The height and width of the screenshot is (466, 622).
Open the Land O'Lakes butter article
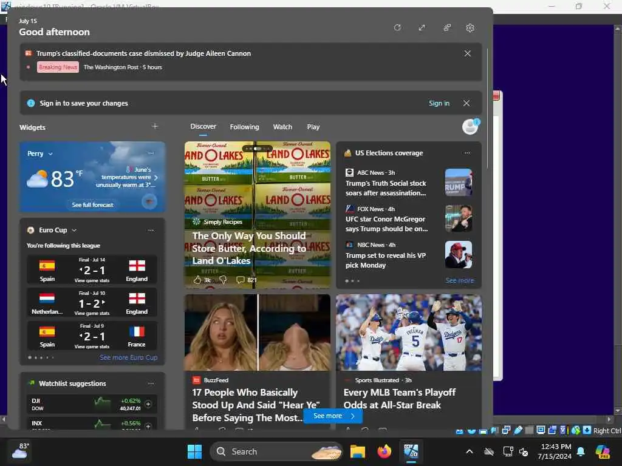point(249,248)
